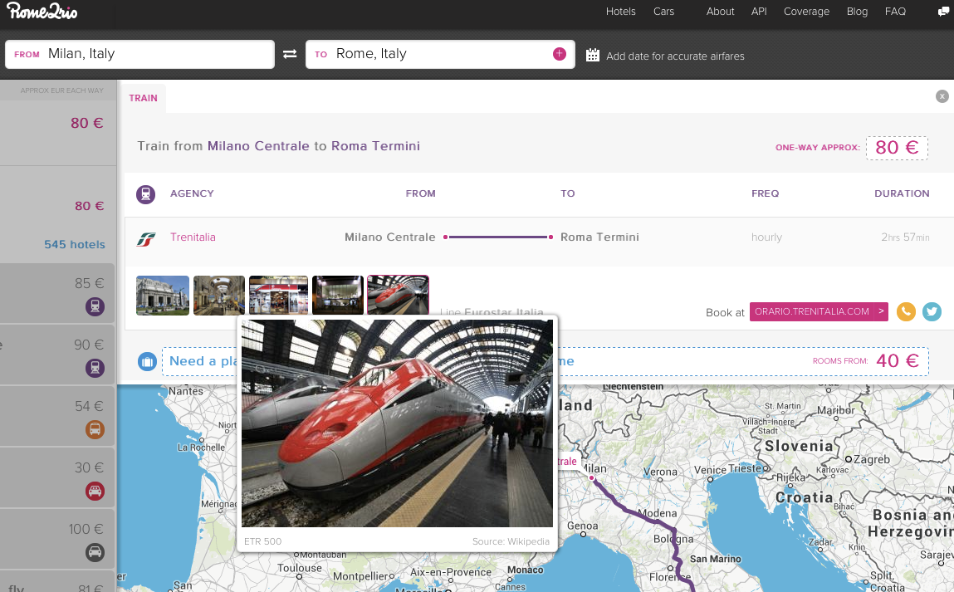Screen dimensions: 954x592
Task: Open the dark station night thumbnail
Action: [338, 296]
